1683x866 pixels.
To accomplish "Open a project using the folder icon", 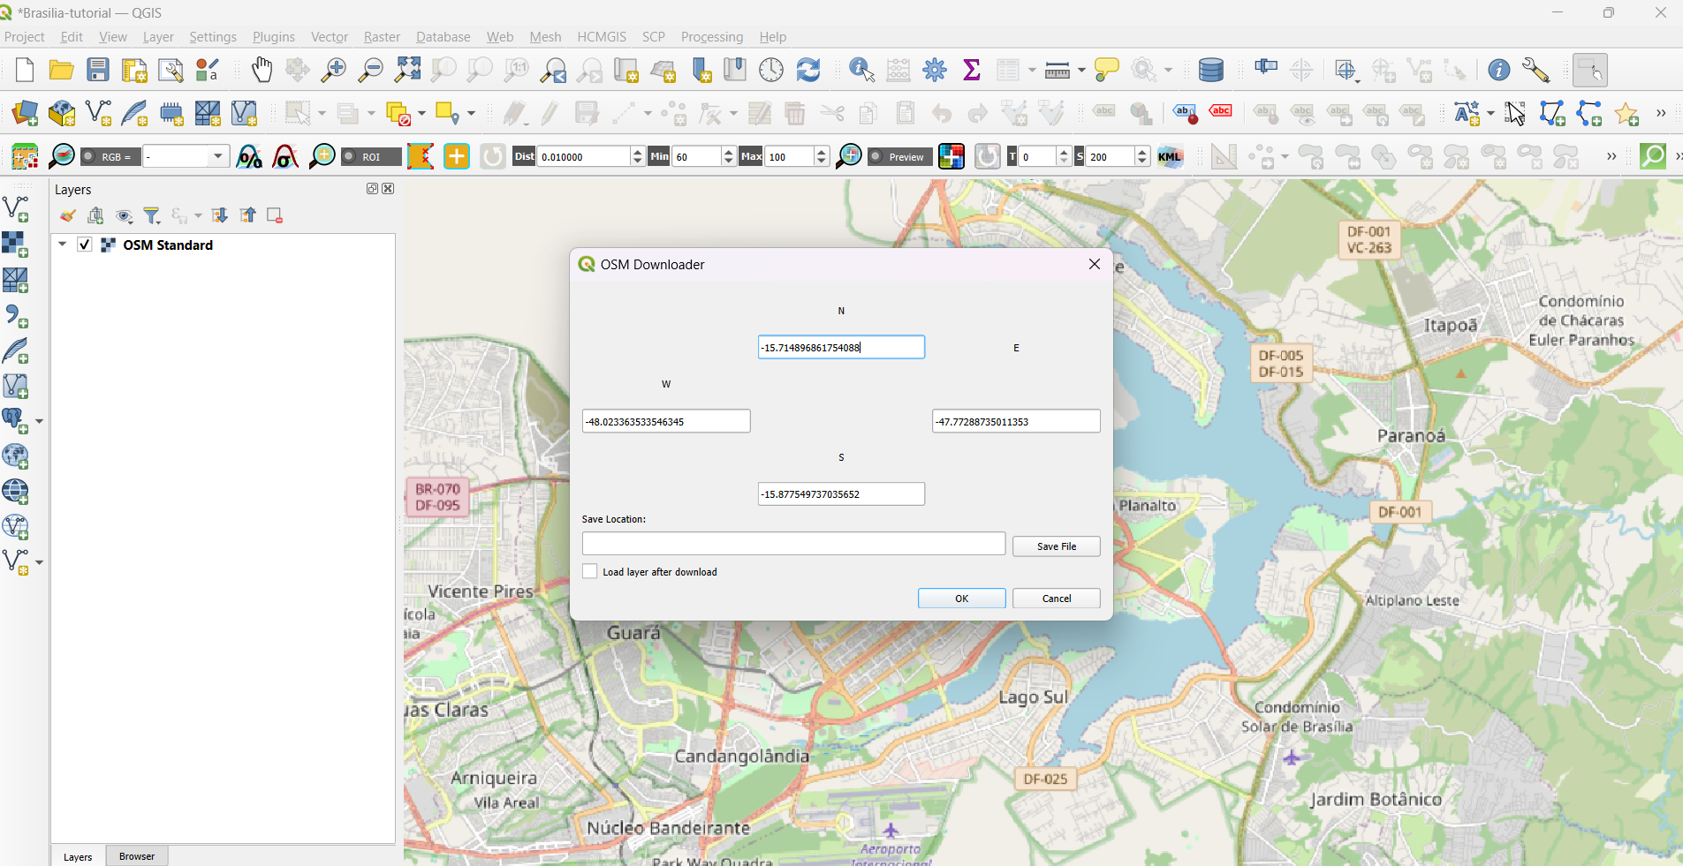I will pyautogui.click(x=61, y=70).
